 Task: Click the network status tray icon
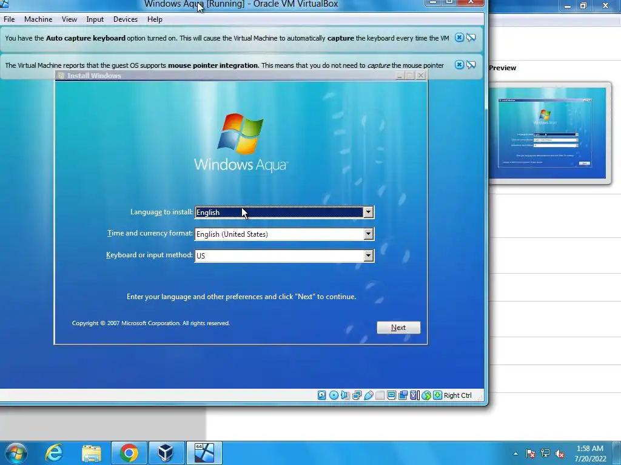tap(545, 453)
